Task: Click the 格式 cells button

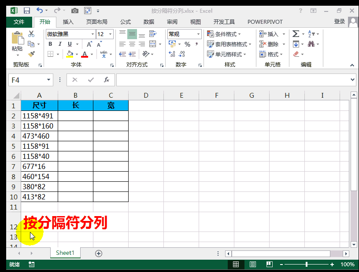Action: tap(271, 54)
